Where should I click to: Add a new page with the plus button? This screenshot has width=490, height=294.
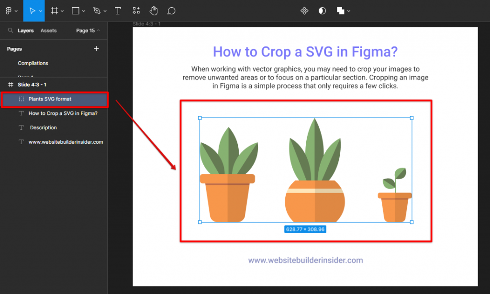coord(96,48)
